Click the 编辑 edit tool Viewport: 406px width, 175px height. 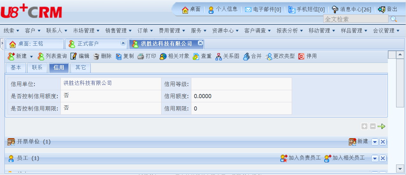[x=80, y=56]
